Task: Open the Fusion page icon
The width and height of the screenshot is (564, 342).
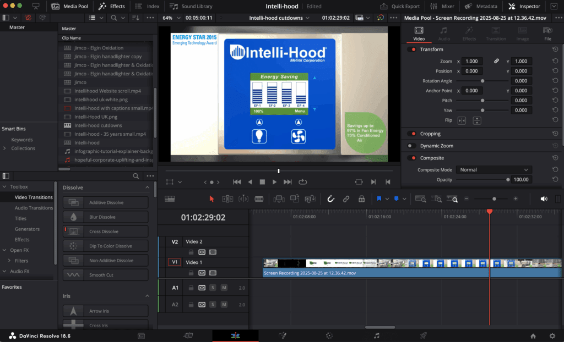Action: pos(282,335)
